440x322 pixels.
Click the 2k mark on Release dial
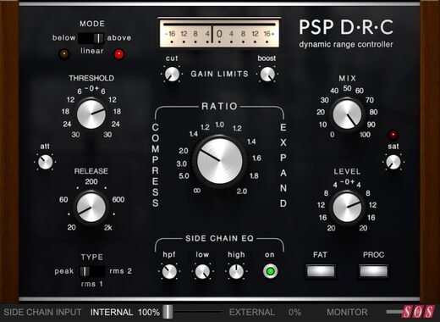point(108,228)
